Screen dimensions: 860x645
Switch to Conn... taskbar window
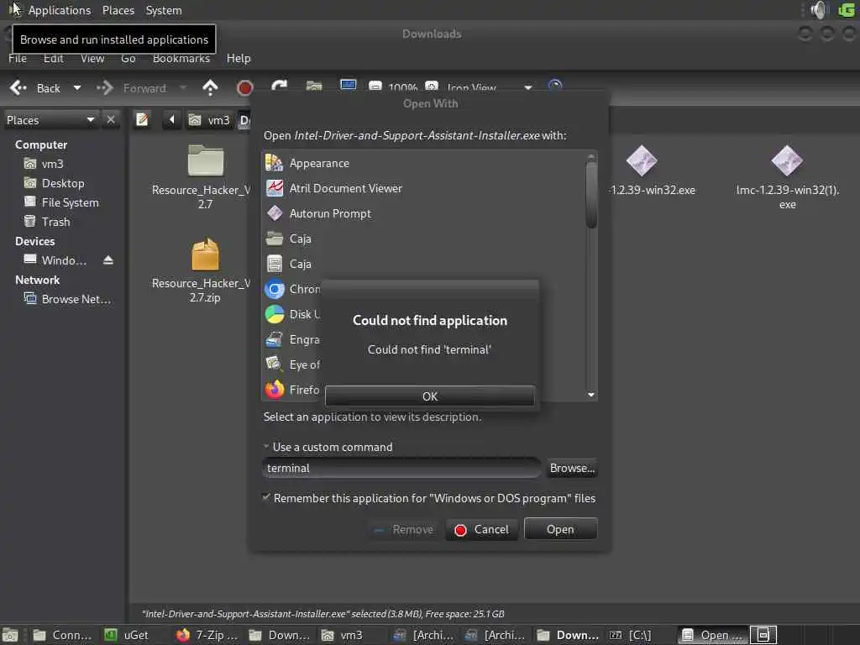(x=62, y=635)
